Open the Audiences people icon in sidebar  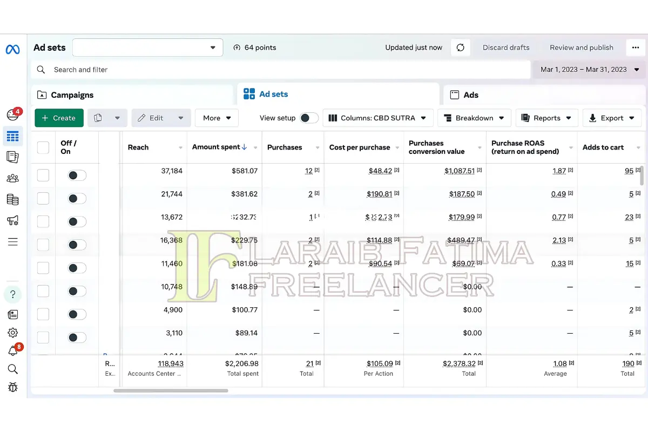click(x=12, y=178)
